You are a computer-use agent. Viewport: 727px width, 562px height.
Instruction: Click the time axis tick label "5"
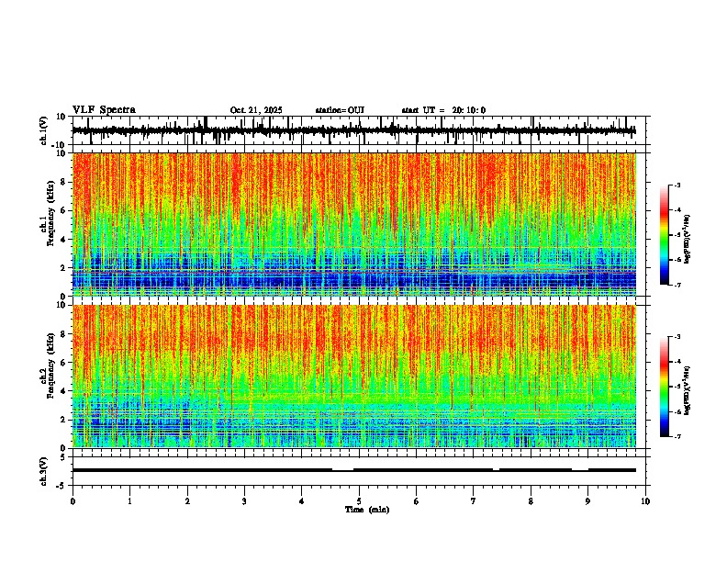pyautogui.click(x=359, y=501)
